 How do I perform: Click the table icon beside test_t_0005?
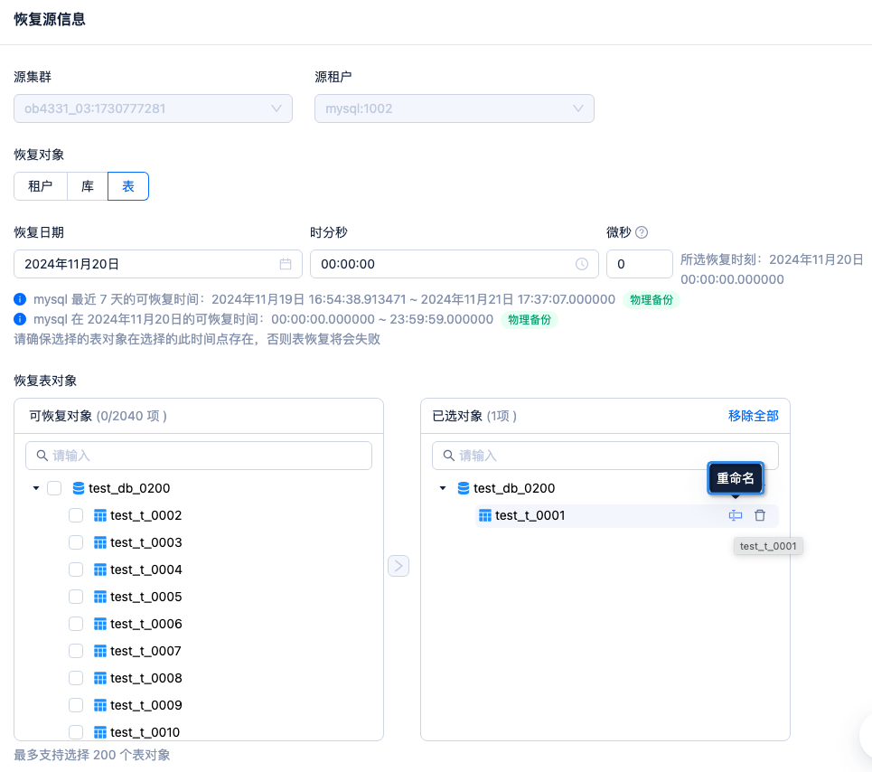pos(100,597)
